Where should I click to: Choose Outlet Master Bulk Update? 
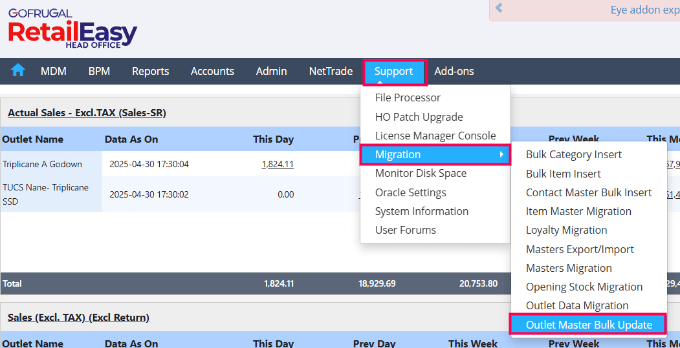[589, 325]
